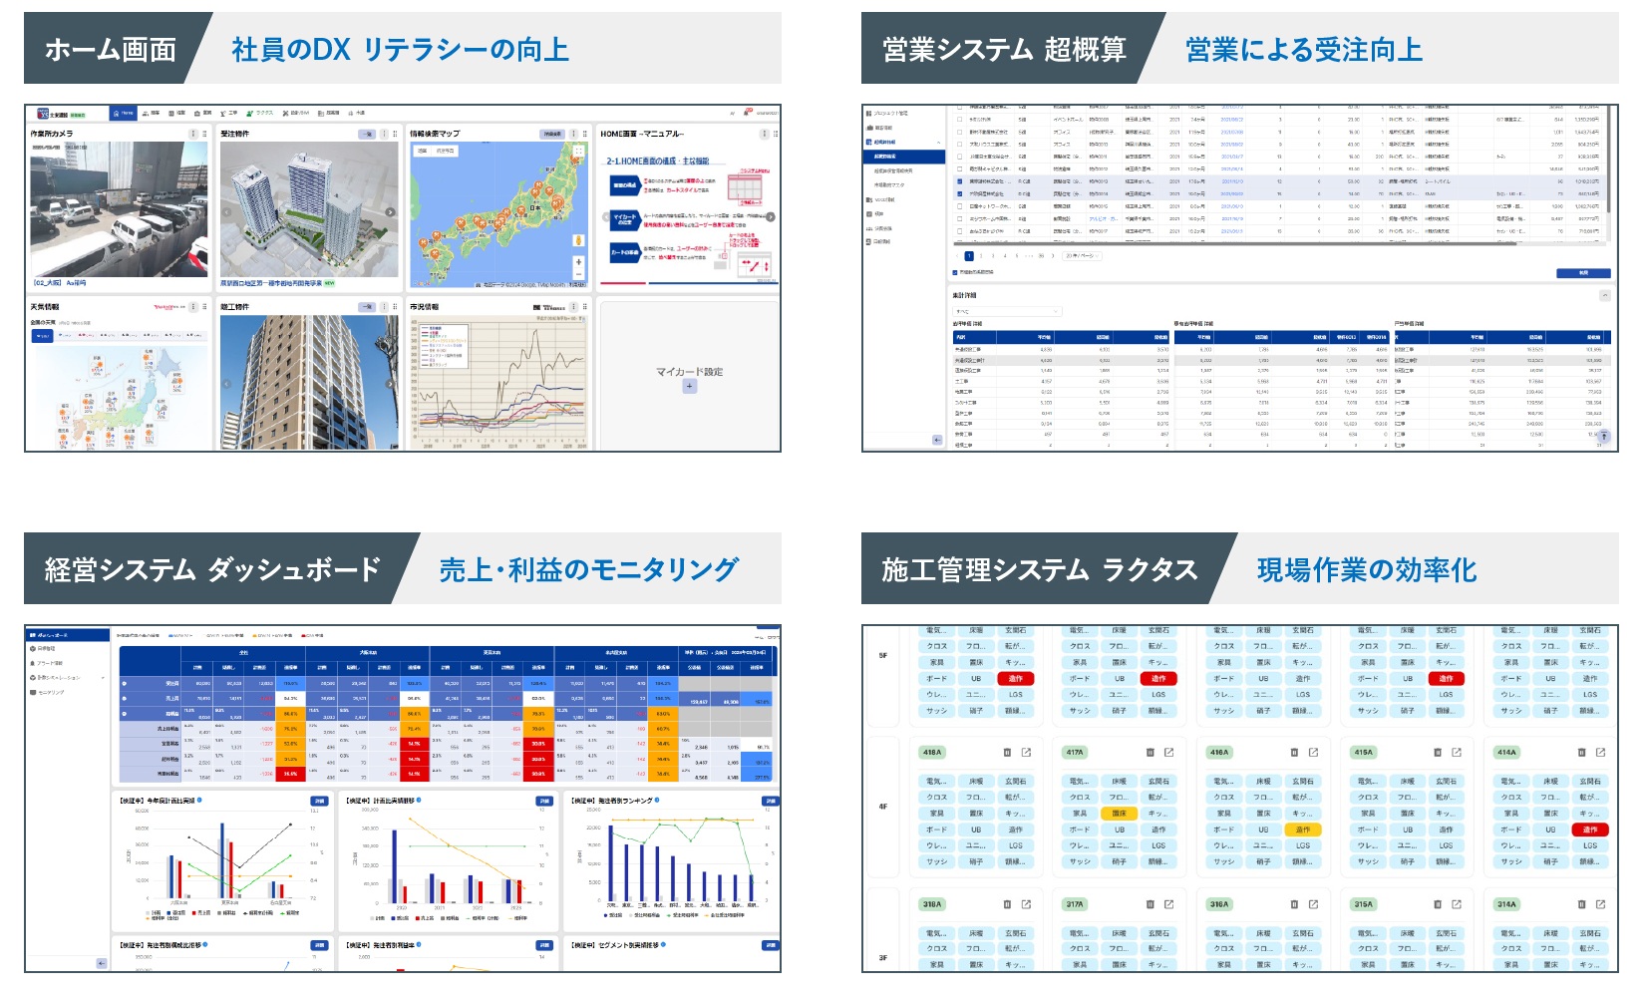This screenshot has width=1645, height=997.
Task: Open the rows-per-page dropdown
Action: (1081, 256)
